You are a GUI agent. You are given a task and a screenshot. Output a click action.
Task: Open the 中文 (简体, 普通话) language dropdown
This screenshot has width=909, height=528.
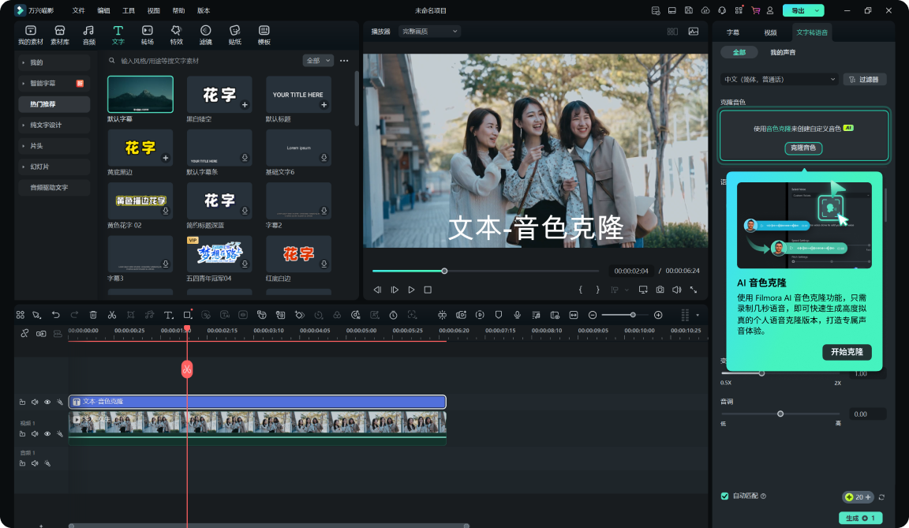click(780, 80)
